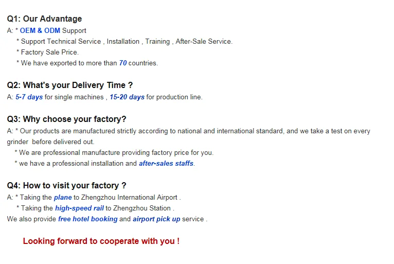Click the 'Q3: Why choose your factory?' heading

tap(66, 119)
